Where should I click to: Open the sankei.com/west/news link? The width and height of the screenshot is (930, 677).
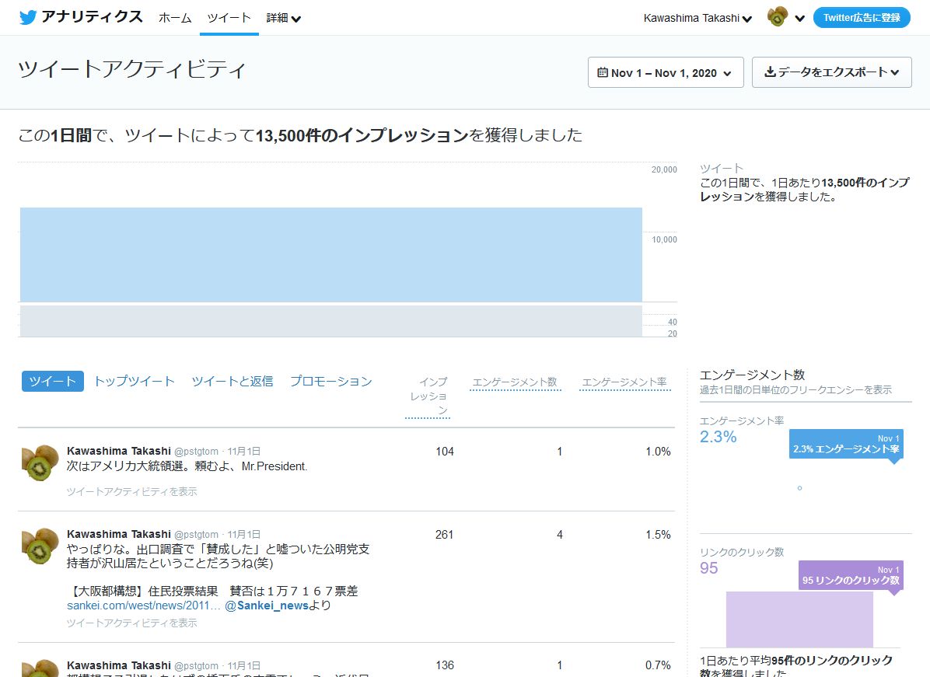coord(144,605)
